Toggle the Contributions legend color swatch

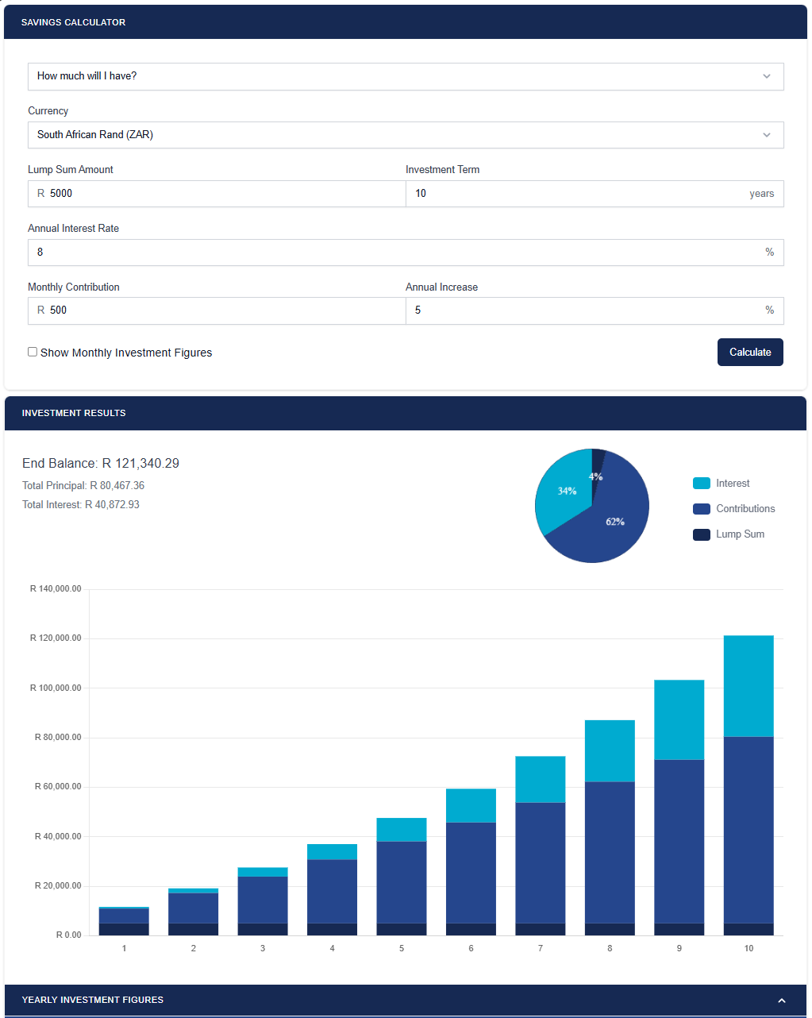[x=701, y=509]
